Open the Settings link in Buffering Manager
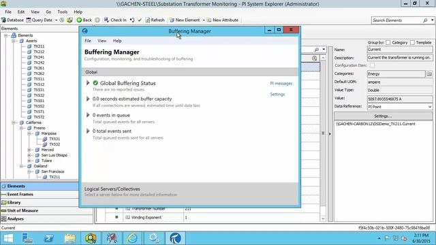The width and height of the screenshot is (436, 245). tap(277, 94)
